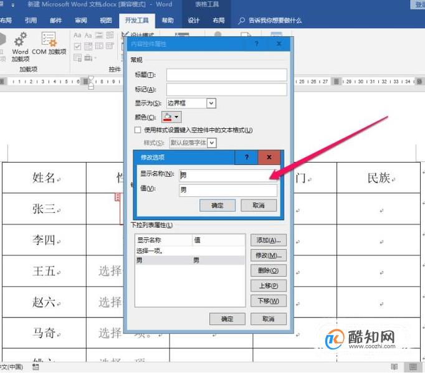This screenshot has width=425, height=373.
Task: Insert Repeating Section content control
Action: point(77,58)
